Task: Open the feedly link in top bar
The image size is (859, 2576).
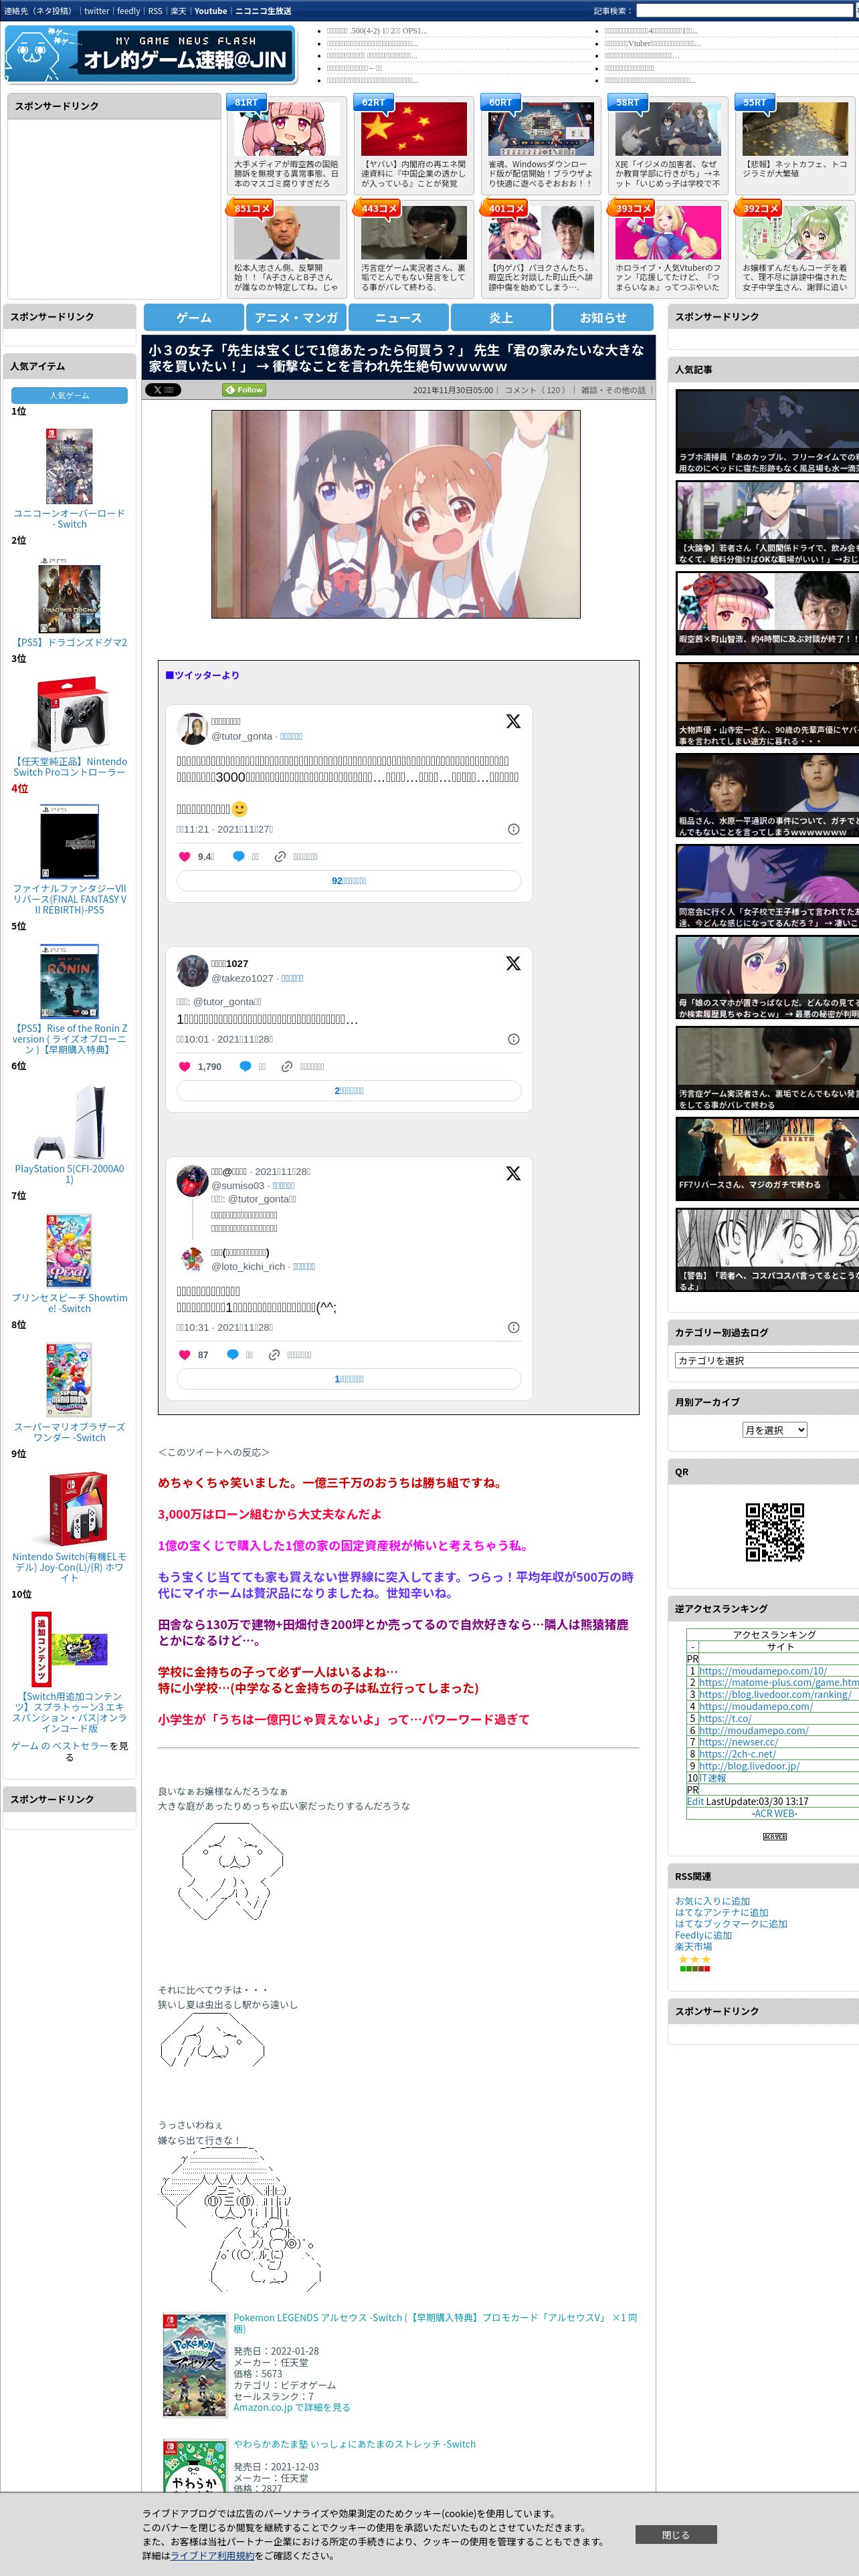Action: click(128, 11)
